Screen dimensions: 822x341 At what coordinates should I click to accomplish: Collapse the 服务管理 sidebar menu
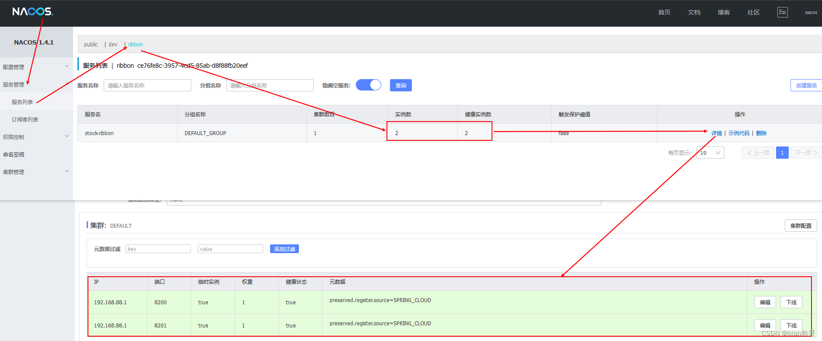coord(36,84)
